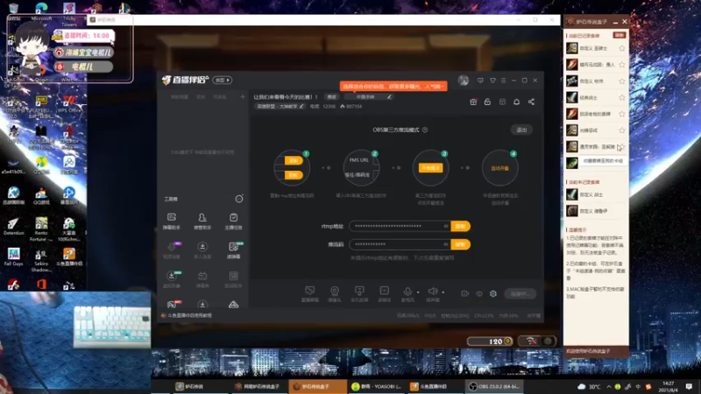This screenshot has width=701, height=394.
Task: Click the toolbox more-options circle next to 工具箱
Action: pyautogui.click(x=239, y=199)
